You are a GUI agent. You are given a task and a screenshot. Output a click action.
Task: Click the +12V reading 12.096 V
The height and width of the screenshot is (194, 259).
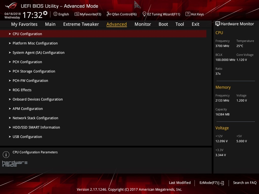pos(222,141)
